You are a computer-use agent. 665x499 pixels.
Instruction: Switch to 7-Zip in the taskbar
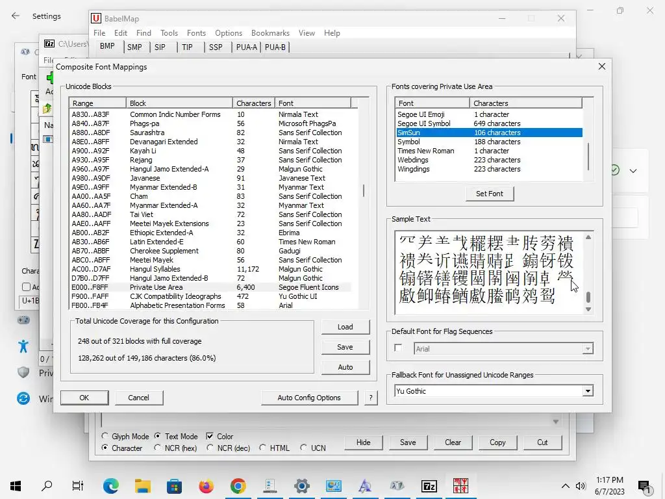point(429,486)
